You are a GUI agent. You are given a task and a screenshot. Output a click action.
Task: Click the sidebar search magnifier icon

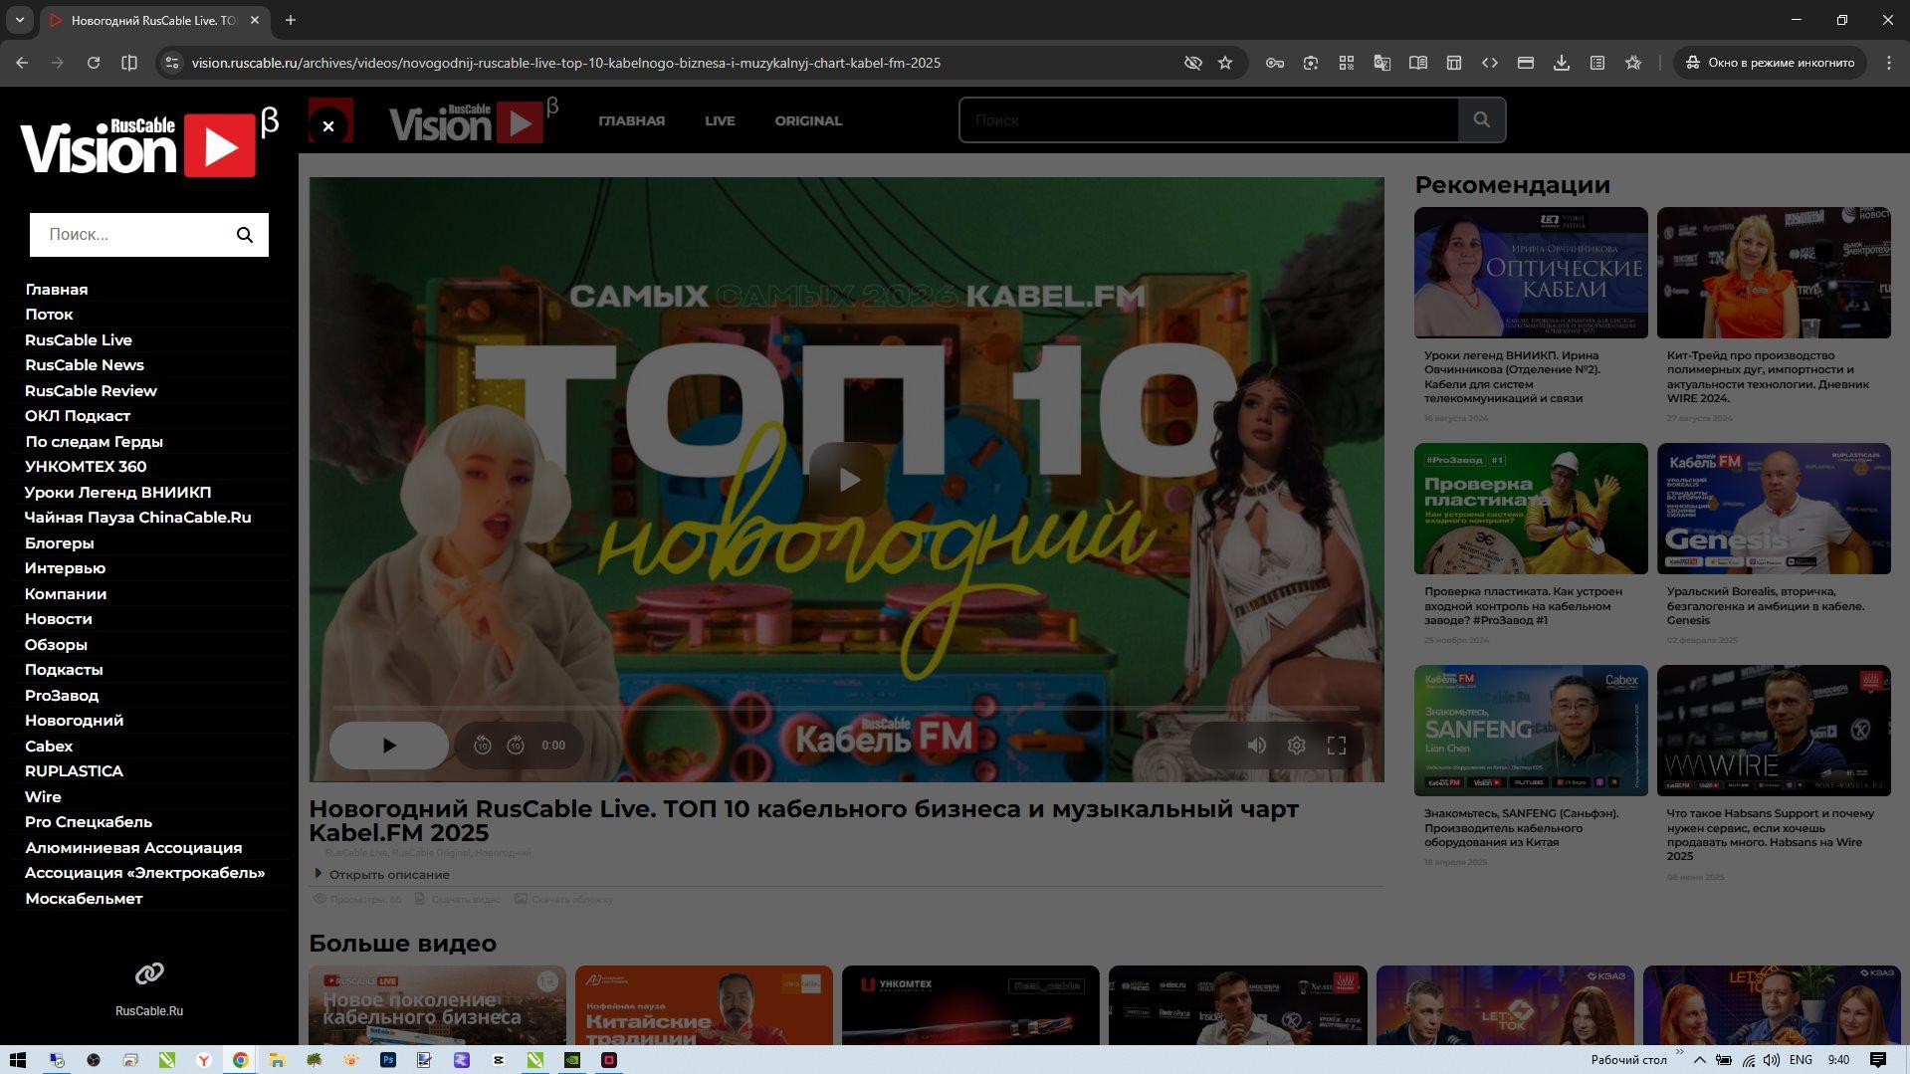coord(245,235)
